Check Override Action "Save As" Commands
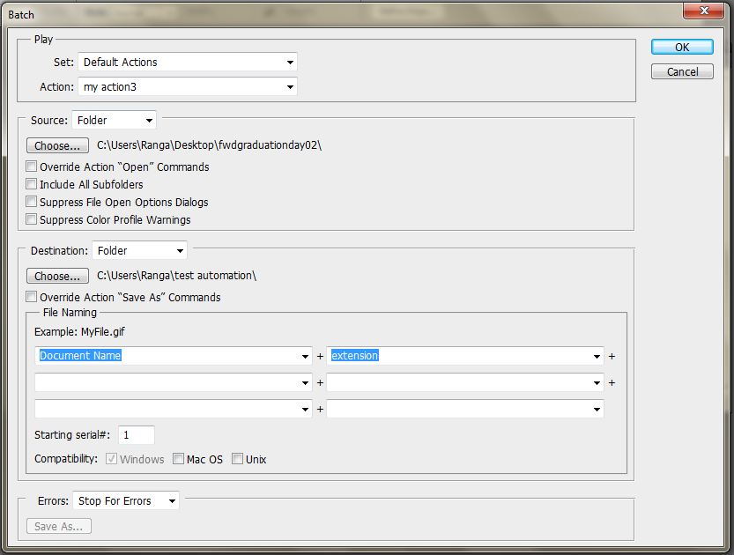The image size is (734, 555). point(32,297)
